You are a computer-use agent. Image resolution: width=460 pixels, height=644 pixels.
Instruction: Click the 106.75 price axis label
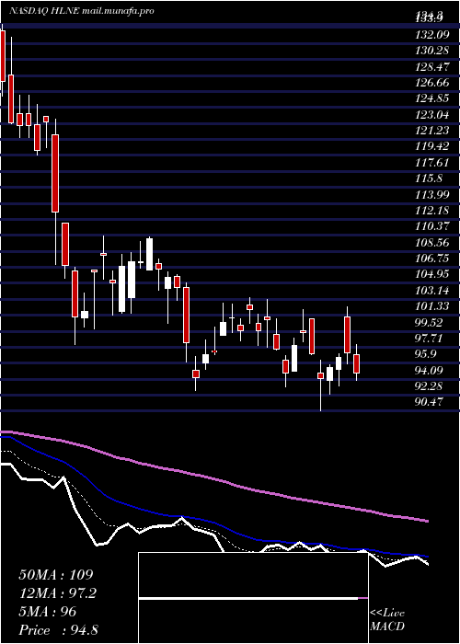(432, 259)
